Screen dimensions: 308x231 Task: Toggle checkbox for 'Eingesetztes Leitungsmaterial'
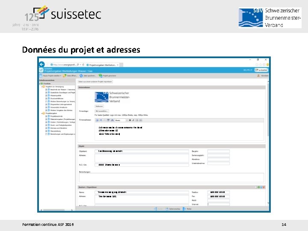46,104
